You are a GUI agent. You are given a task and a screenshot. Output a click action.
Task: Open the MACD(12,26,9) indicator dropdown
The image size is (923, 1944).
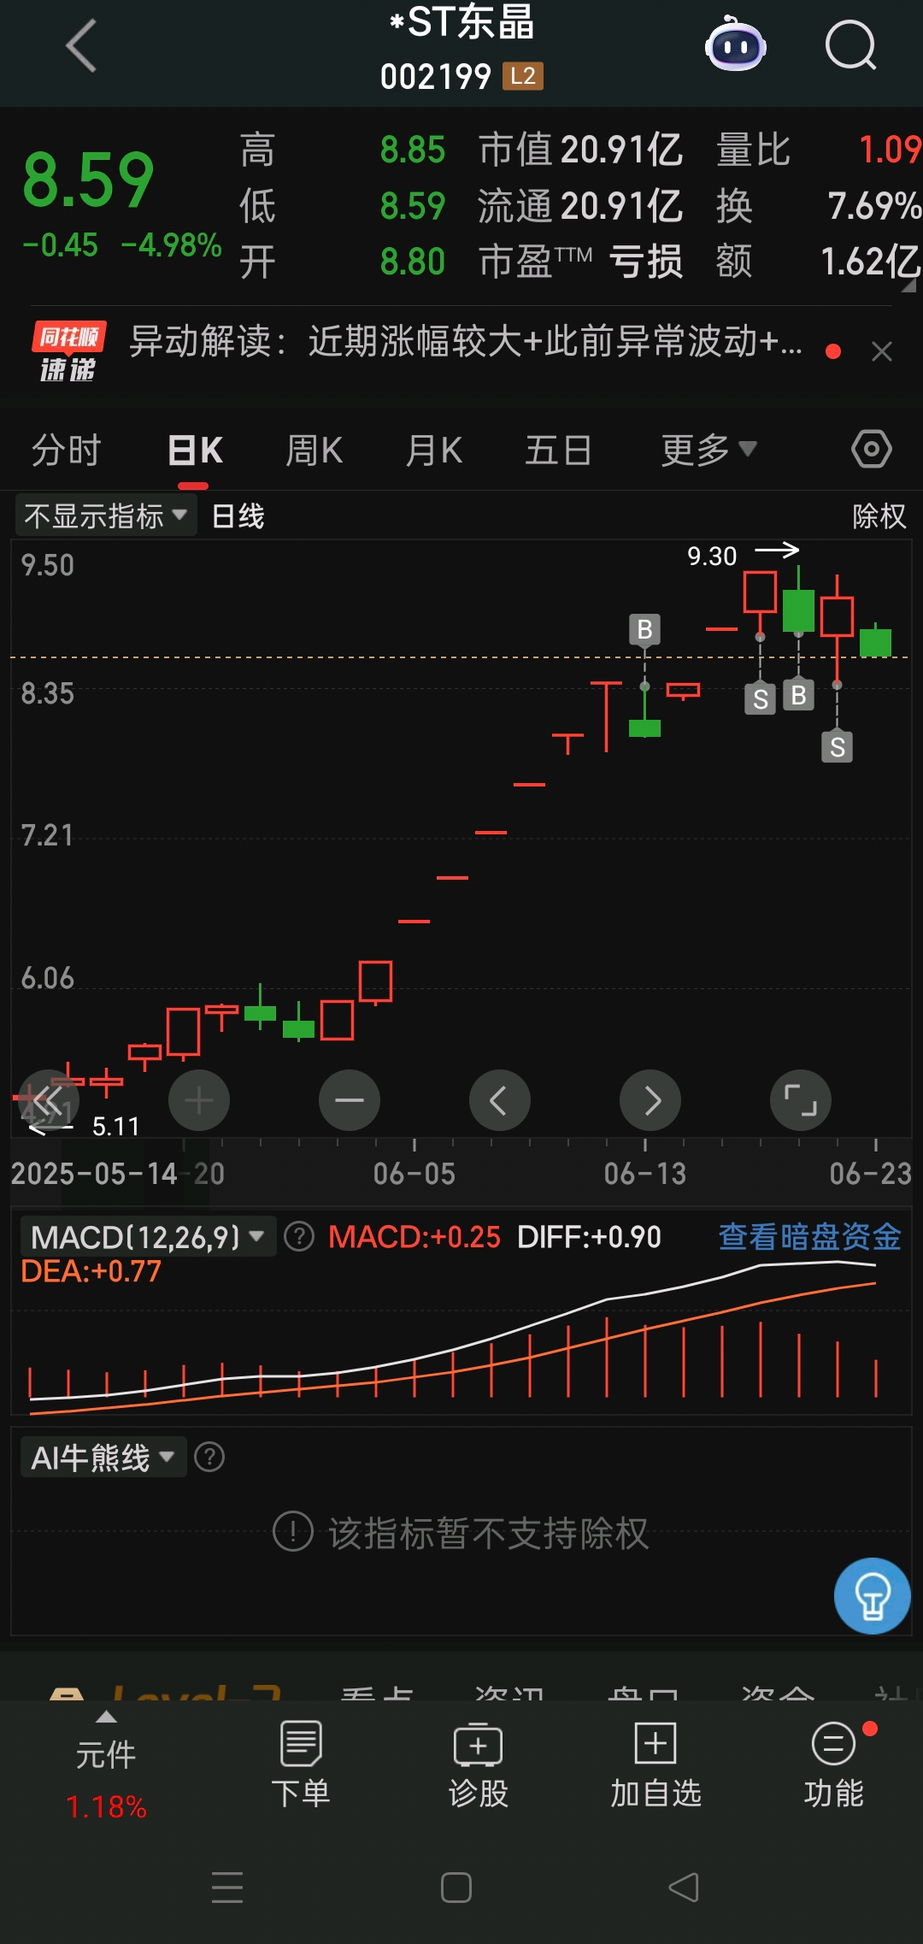tap(147, 1236)
